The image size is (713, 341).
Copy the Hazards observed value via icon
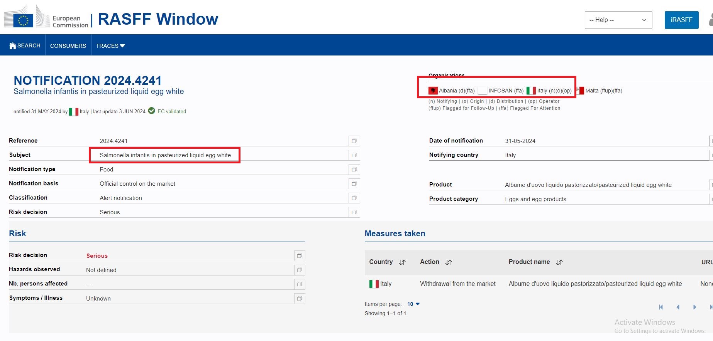(x=299, y=270)
